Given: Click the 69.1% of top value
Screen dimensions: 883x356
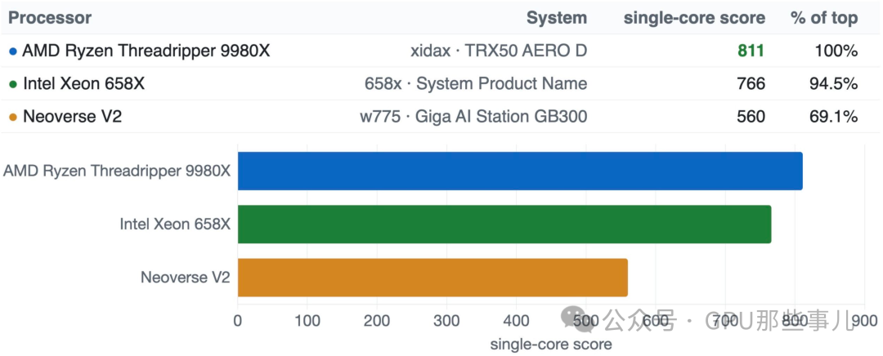Looking at the screenshot, I should pos(831,117).
